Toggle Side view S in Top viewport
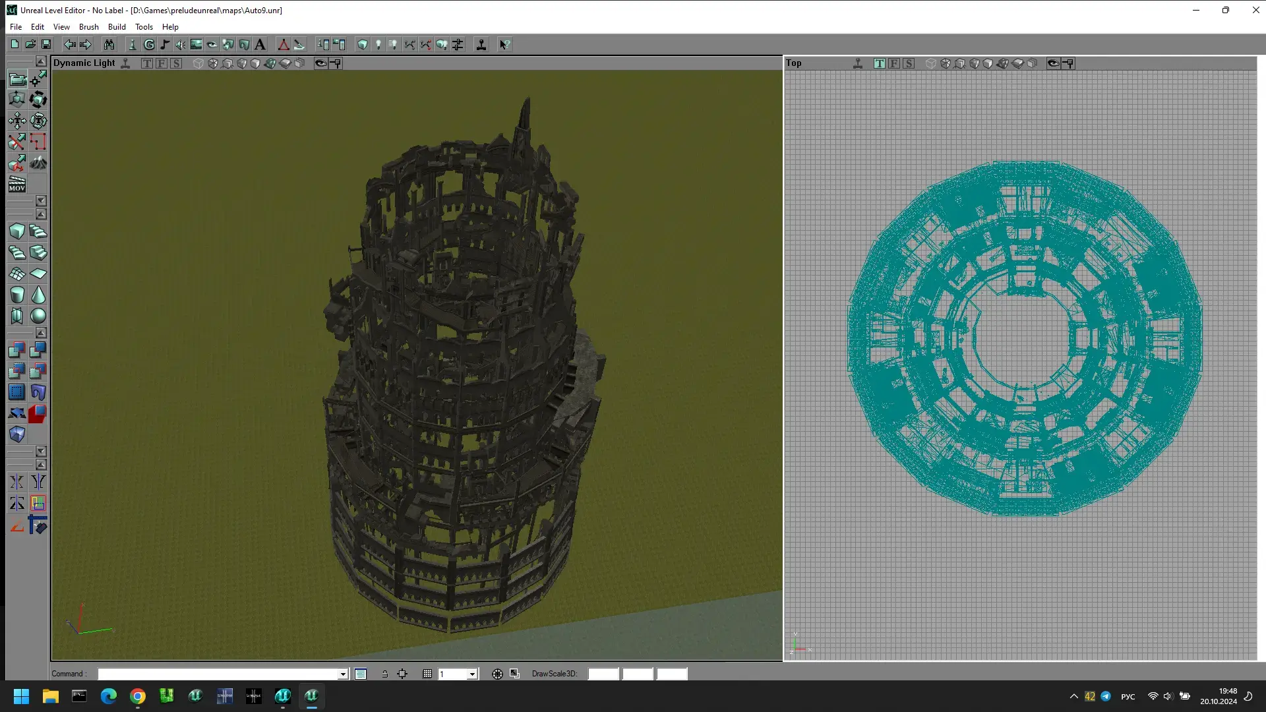 point(909,63)
